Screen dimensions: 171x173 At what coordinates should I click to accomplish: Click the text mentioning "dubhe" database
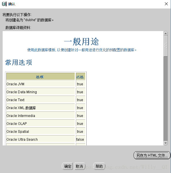coord(30,20)
